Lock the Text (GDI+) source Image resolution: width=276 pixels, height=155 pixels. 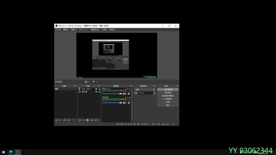coord(100,89)
